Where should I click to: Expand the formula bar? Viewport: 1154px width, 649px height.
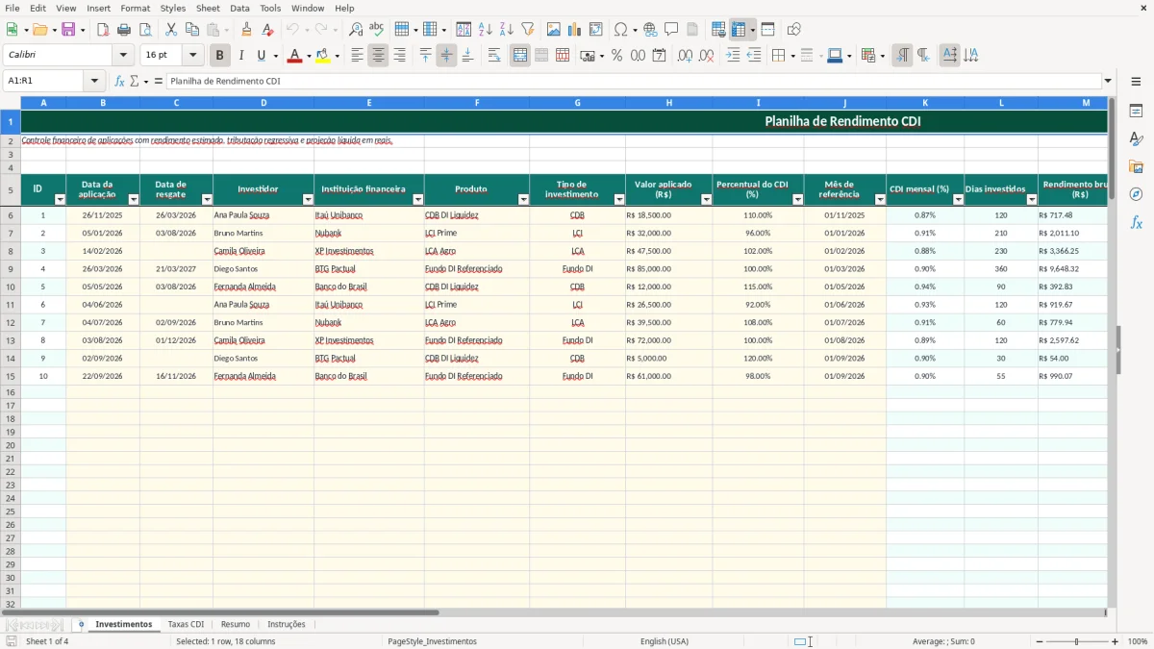click(1108, 82)
